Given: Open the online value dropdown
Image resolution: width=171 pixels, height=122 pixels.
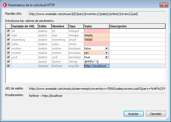Looking at the screenshot, I should click(107, 48).
